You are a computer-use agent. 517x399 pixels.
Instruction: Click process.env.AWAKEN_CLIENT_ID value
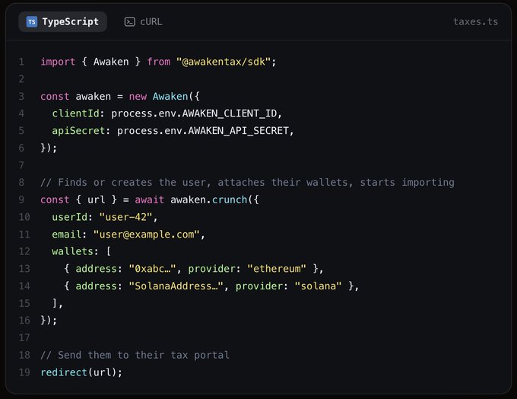point(194,113)
